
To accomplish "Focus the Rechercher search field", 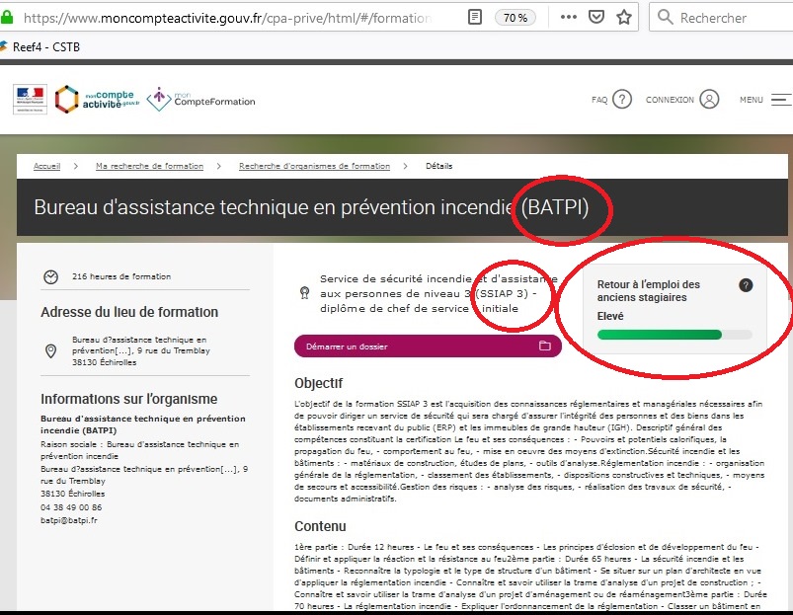I will click(721, 18).
